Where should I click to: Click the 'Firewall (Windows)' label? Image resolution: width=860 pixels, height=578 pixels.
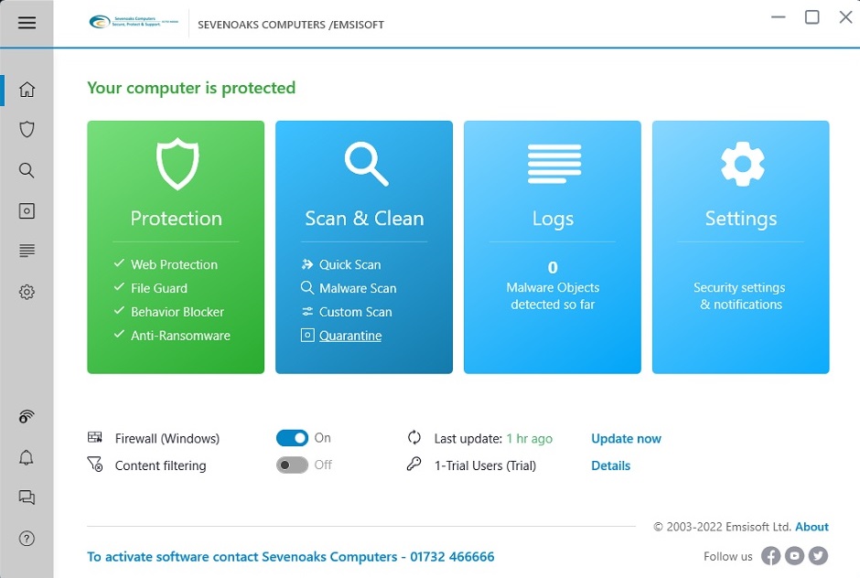point(167,438)
